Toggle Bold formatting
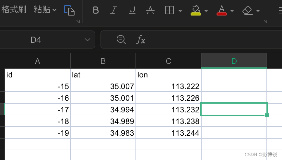 [96, 10]
